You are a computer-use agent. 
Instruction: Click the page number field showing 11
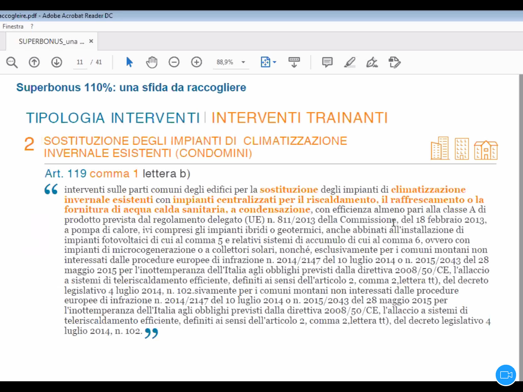pyautogui.click(x=80, y=62)
